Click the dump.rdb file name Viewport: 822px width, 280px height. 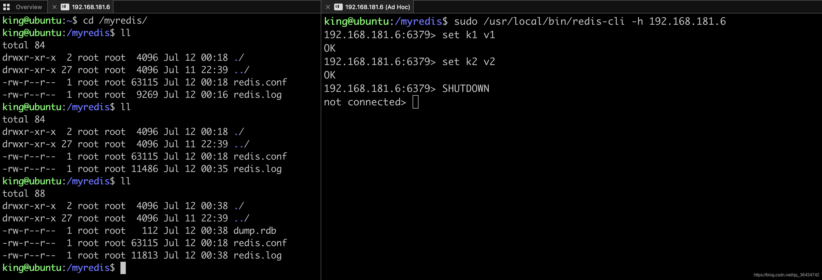point(255,231)
